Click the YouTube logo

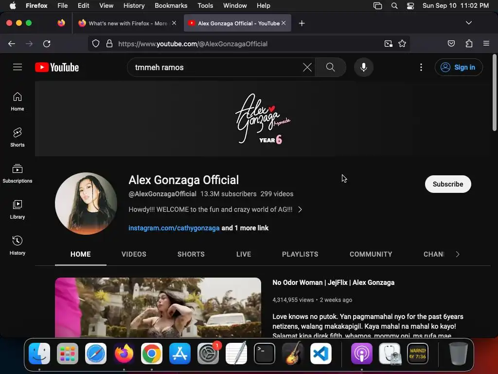click(57, 67)
